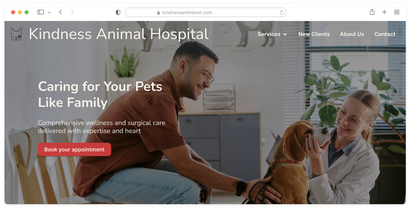Open the Share icon menu
Screen dimensions: 410x209
click(372, 12)
